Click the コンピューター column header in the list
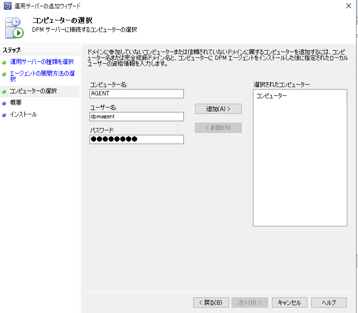 pyautogui.click(x=271, y=96)
